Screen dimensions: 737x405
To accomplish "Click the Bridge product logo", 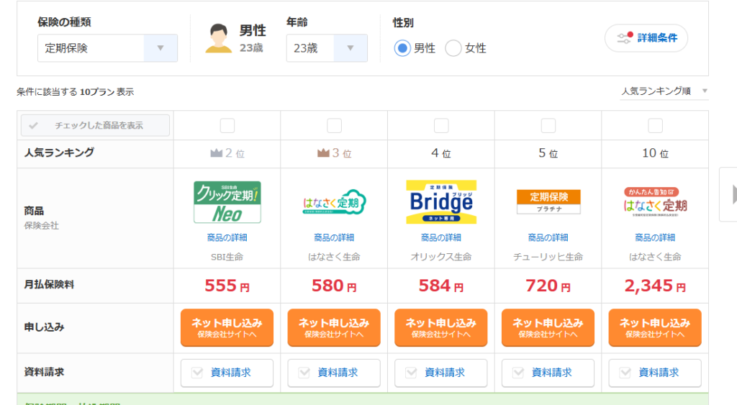I will [441, 202].
